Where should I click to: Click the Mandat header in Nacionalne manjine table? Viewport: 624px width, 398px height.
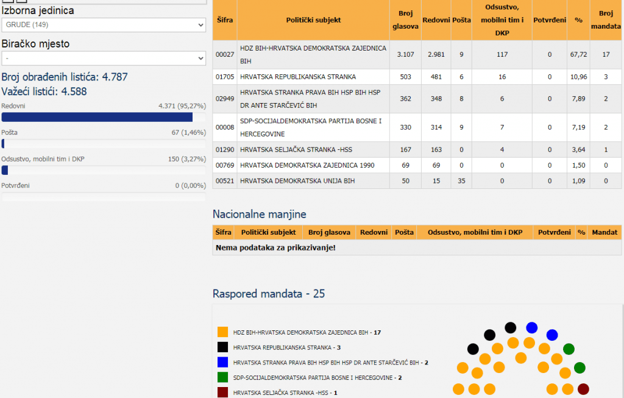[x=604, y=232]
